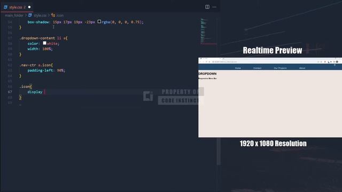
Task: Click the width: 100% declaration
Action: pos(40,49)
